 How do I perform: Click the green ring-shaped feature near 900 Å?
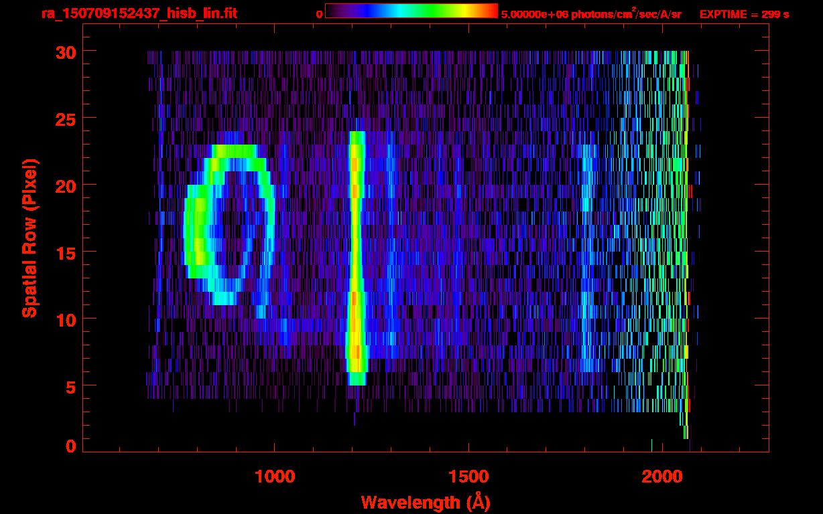point(230,225)
